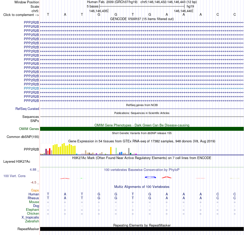Select the Elephant species row label
This screenshot has height=235, width=244.
32,210
